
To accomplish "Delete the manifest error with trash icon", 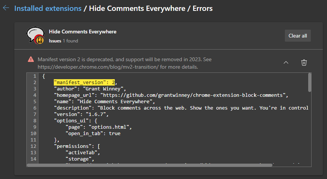I will click(304, 63).
